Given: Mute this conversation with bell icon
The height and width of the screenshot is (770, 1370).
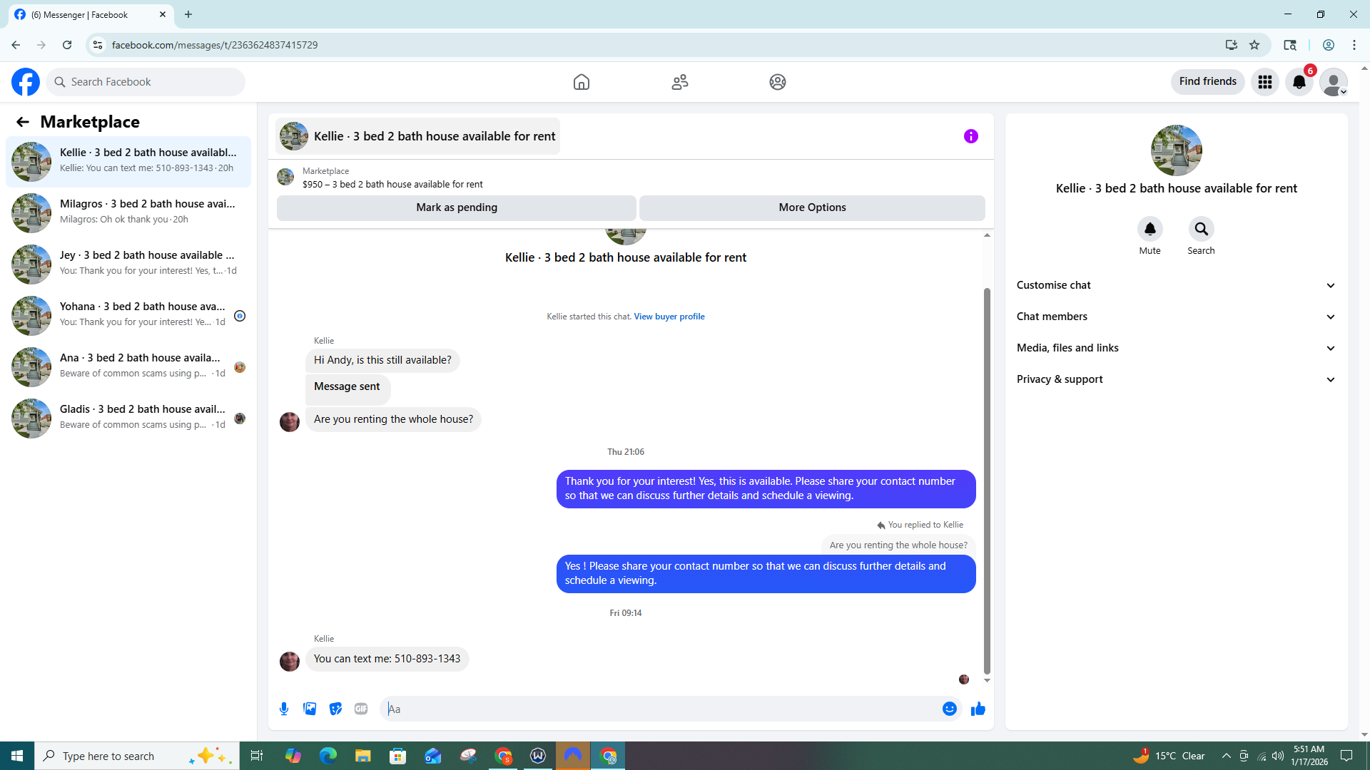Looking at the screenshot, I should [1150, 229].
